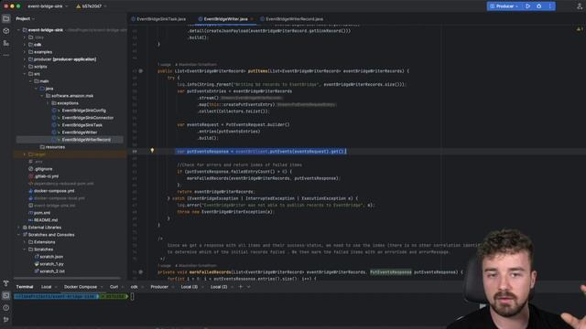Expand External Libraries node
Viewport: 586px width, 329px height.
[x=18, y=228]
